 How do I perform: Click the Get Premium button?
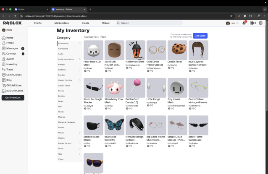(13, 98)
